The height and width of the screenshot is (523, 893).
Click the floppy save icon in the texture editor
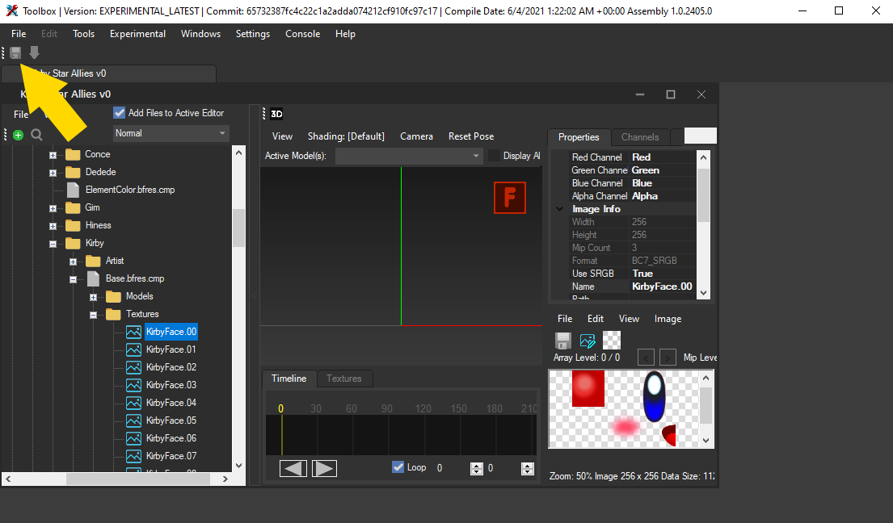(x=563, y=341)
